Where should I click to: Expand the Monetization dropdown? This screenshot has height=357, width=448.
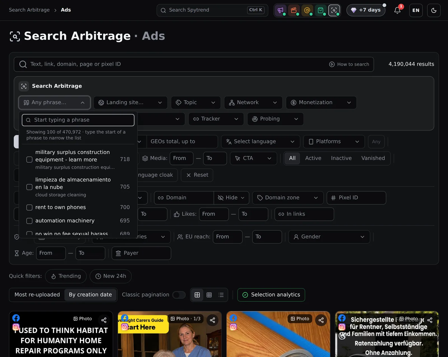coord(321,103)
